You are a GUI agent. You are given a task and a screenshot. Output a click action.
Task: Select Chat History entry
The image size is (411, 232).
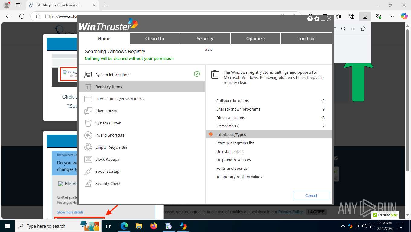pyautogui.click(x=142, y=111)
